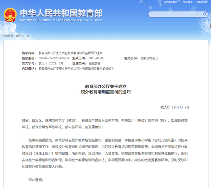Click the 发文机构 value 教育部办公厅

pyautogui.click(x=149, y=58)
